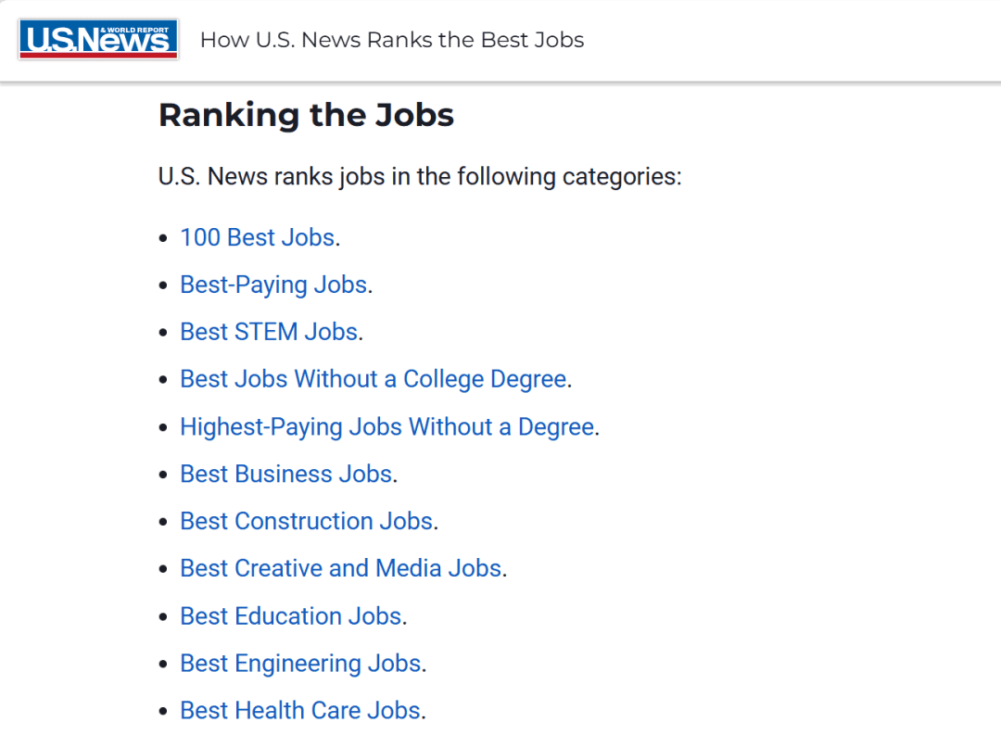
Task: Go to Best Construction Jobs
Action: 307,521
